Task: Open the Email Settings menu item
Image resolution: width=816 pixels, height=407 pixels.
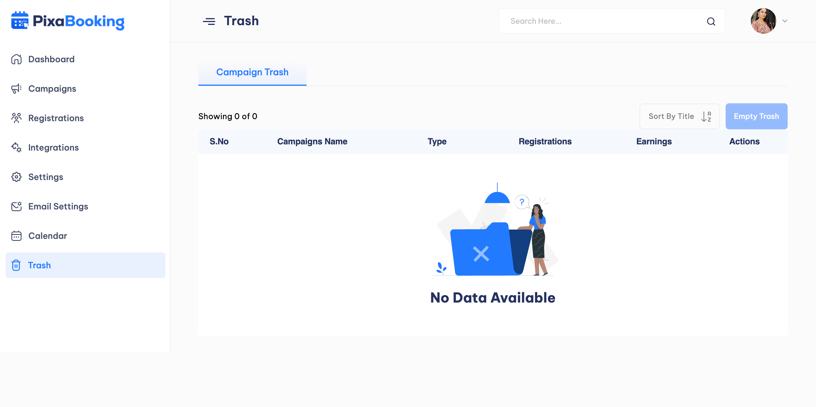Action: [x=86, y=206]
